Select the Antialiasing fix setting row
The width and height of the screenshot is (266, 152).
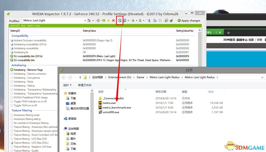coord(103,52)
